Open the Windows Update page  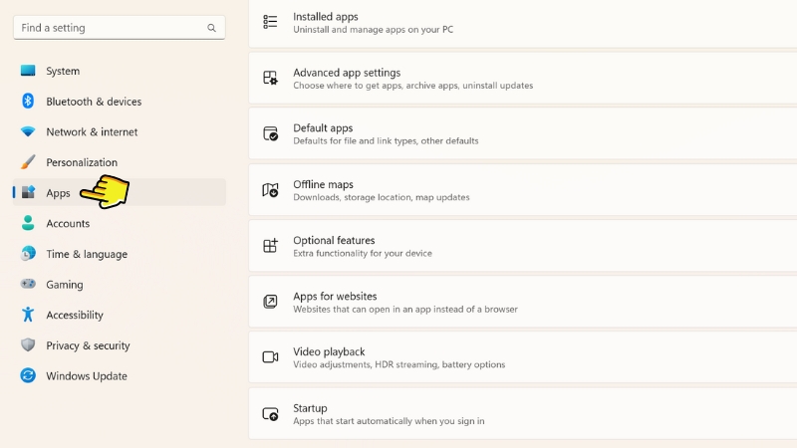point(86,376)
